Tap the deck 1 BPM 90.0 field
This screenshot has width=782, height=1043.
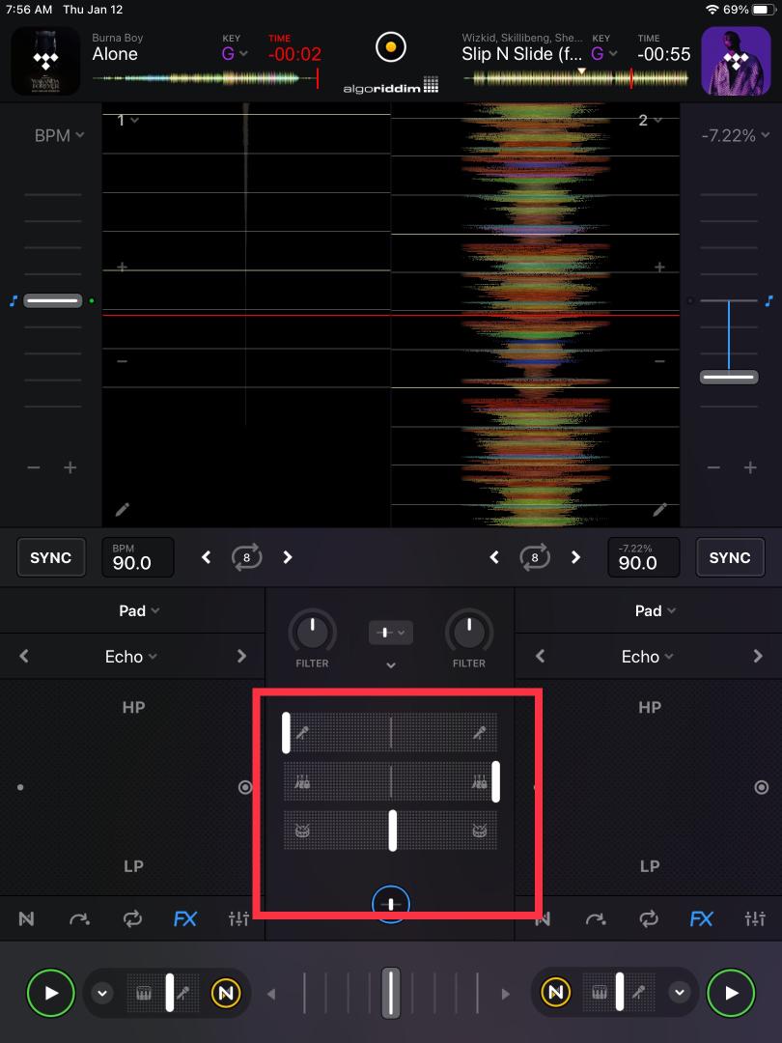pos(138,557)
